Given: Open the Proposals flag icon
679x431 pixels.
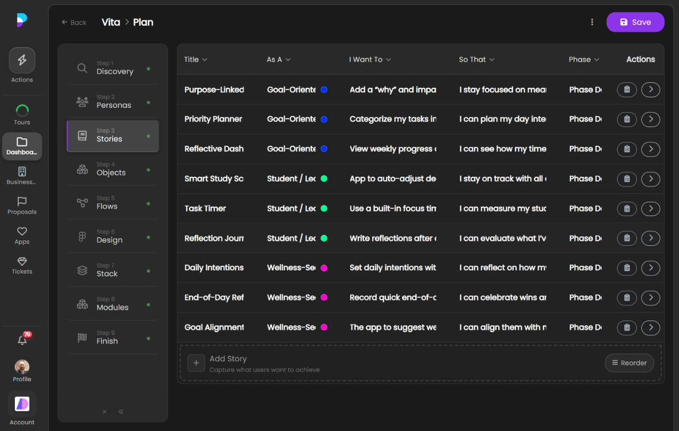Looking at the screenshot, I should pos(22,201).
